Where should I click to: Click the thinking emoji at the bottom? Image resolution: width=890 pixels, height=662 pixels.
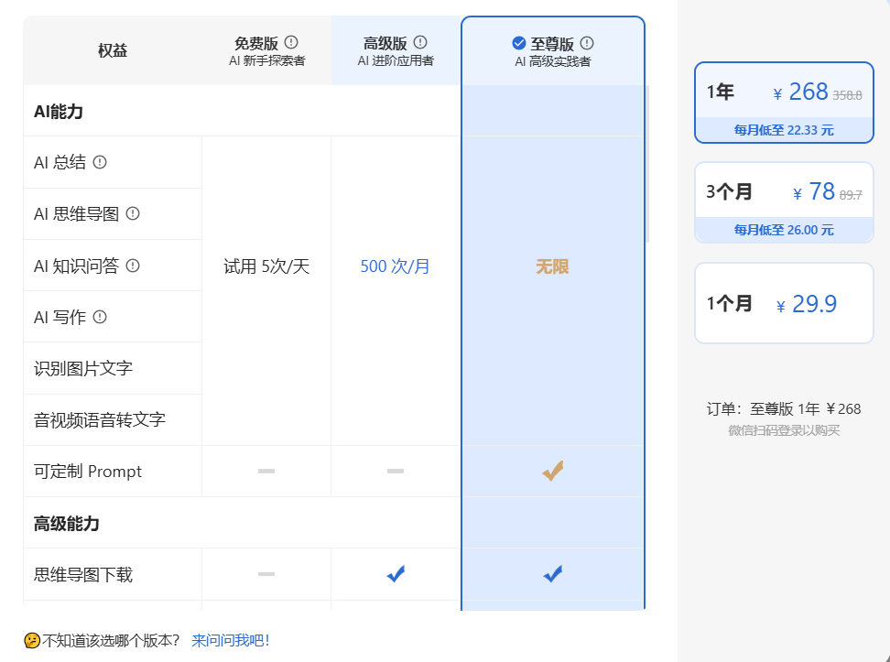[x=31, y=641]
